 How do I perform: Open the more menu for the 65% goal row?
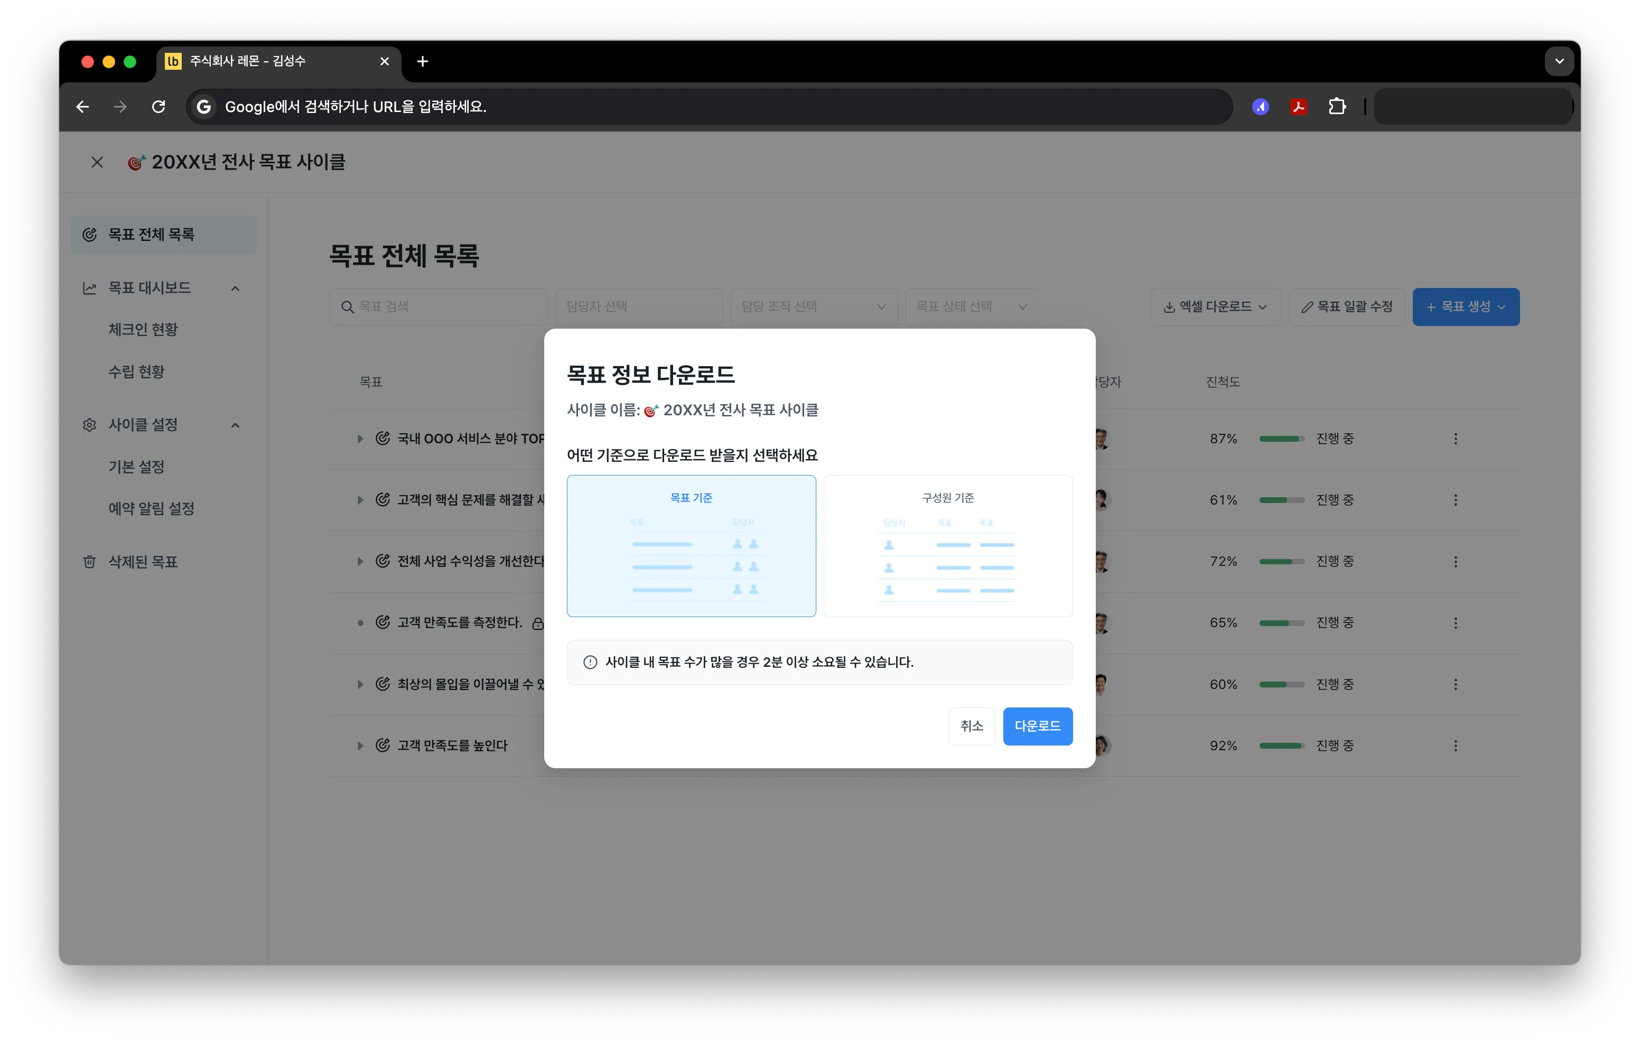1456,622
